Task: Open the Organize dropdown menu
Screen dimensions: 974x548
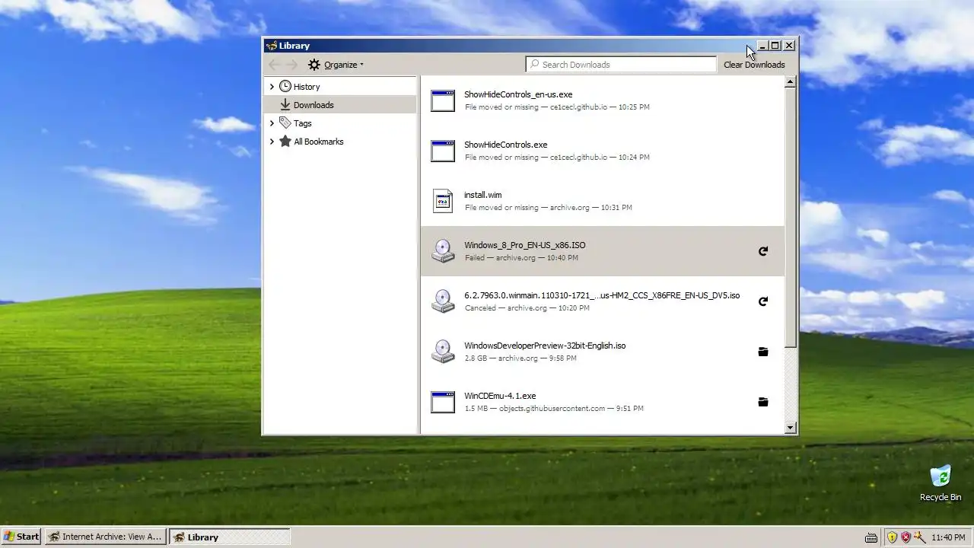Action: click(x=336, y=65)
